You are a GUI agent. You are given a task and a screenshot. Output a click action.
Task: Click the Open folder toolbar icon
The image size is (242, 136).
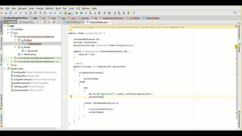(x=2, y=13)
